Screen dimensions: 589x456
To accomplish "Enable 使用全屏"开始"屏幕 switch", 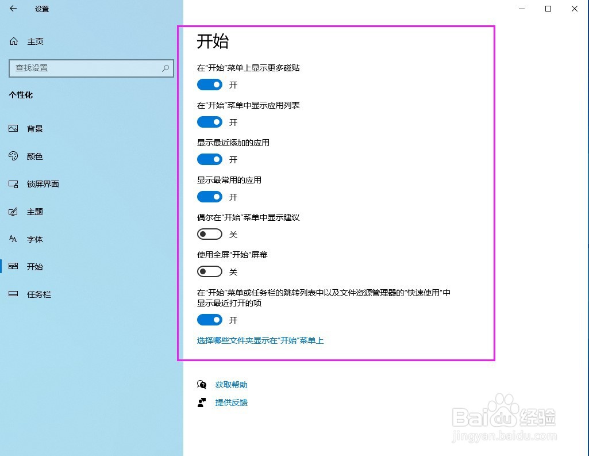I will (210, 271).
